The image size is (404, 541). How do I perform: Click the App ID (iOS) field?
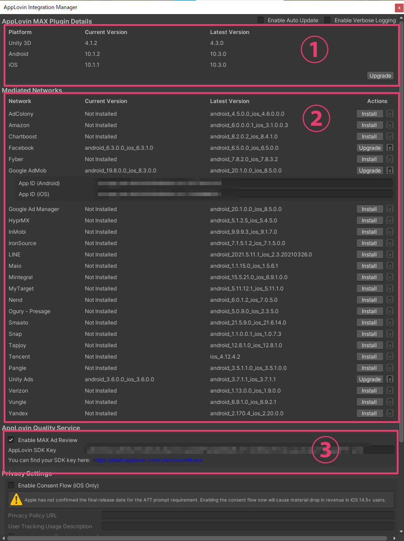coord(244,194)
